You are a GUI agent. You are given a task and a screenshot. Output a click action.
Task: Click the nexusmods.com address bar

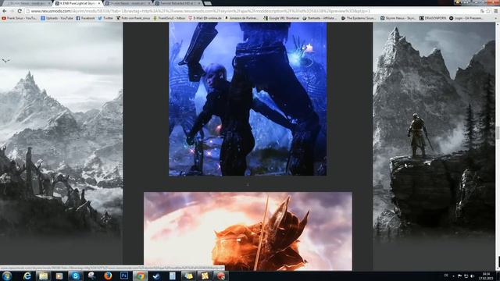[x=252, y=11]
